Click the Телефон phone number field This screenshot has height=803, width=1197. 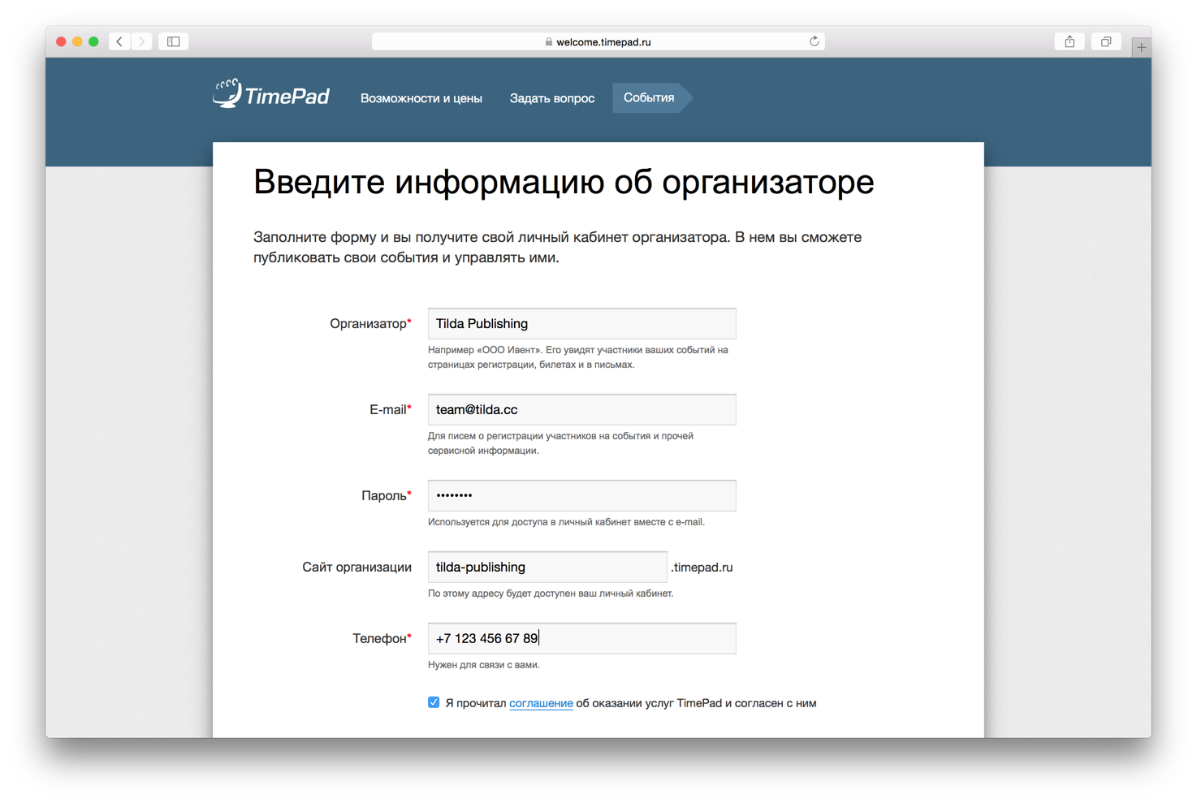(581, 638)
